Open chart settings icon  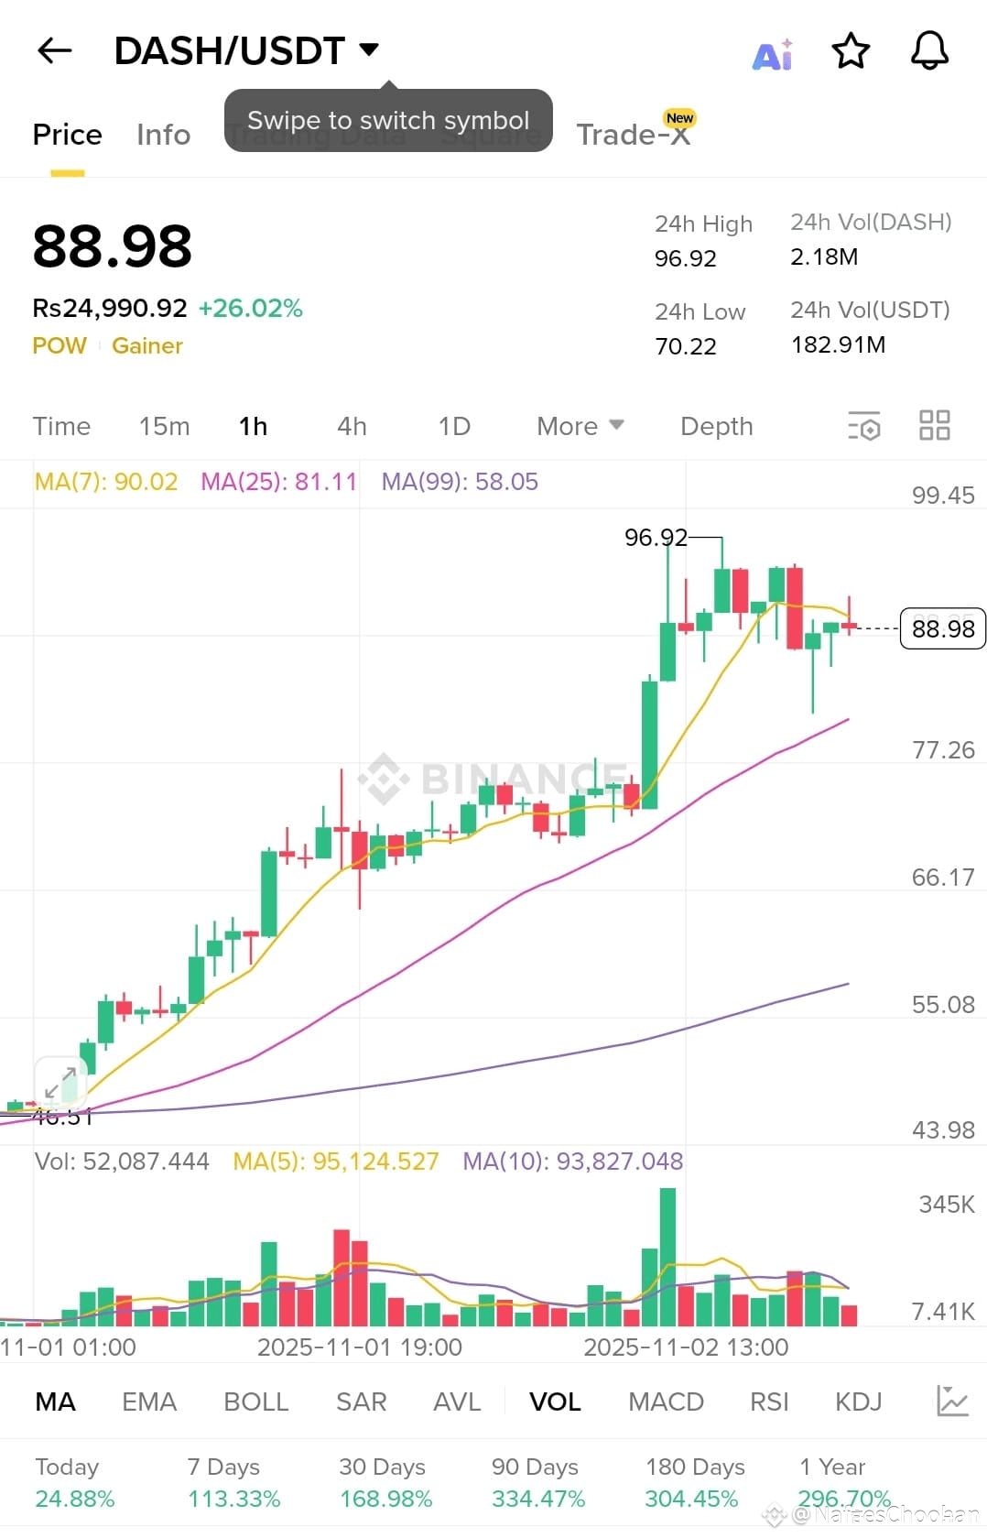[864, 426]
